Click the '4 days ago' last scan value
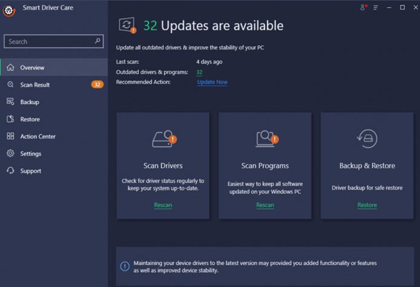 click(209, 62)
